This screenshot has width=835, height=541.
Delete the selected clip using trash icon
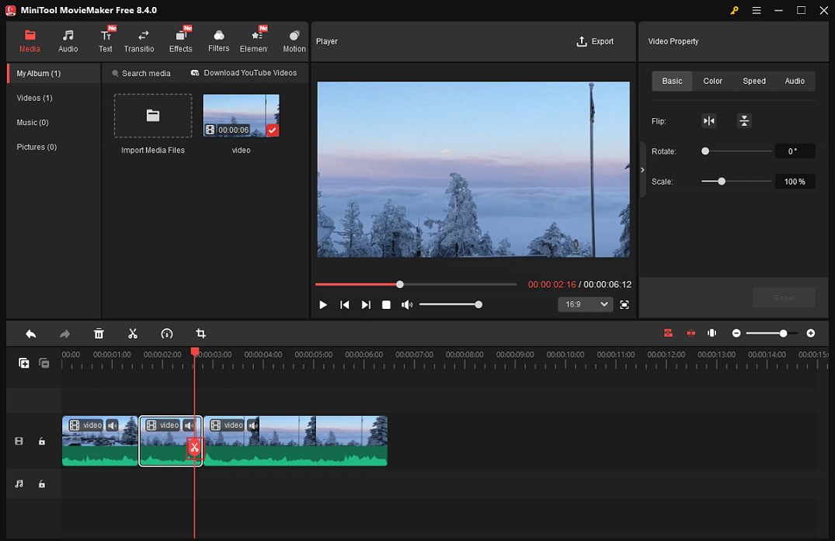click(99, 333)
